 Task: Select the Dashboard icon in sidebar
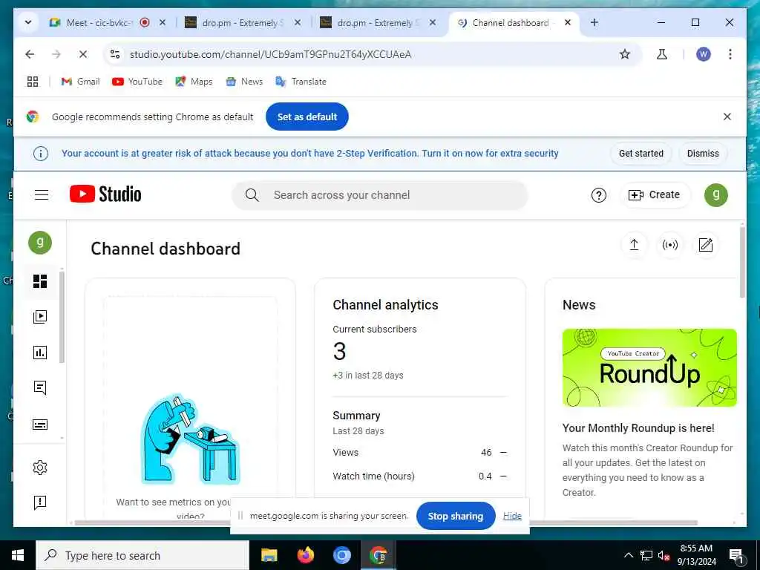coord(40,281)
